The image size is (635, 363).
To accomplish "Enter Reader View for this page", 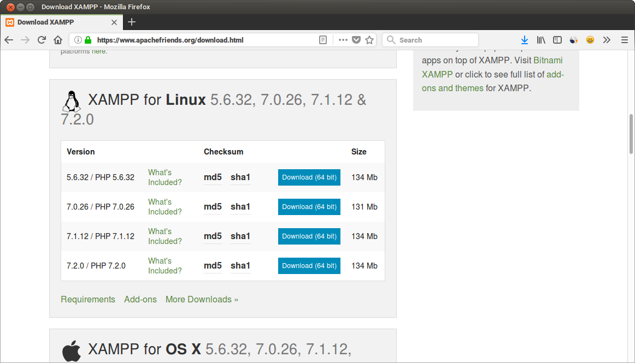I will click(323, 39).
